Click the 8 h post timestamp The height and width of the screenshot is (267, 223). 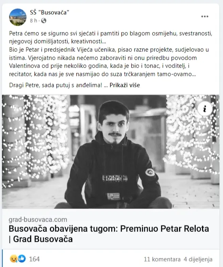(x=34, y=21)
